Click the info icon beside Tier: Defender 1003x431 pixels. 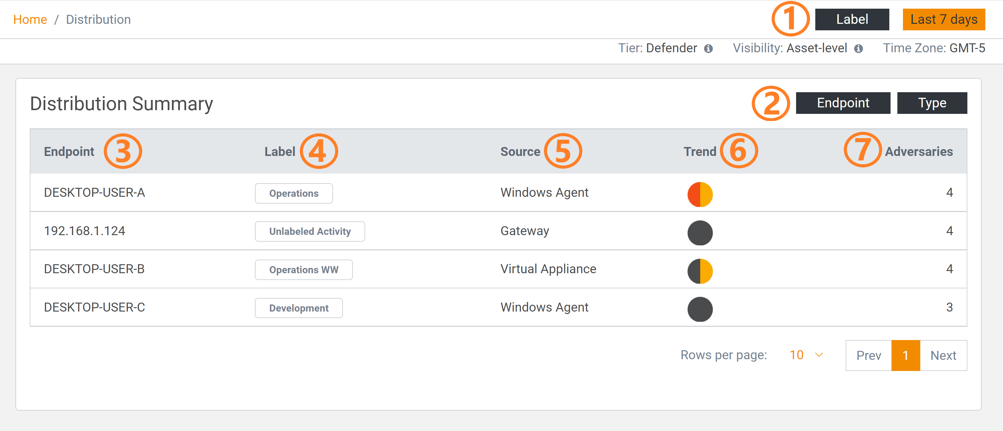(x=708, y=49)
